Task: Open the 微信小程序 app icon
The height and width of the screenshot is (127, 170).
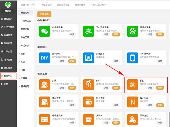Action: coord(44,31)
